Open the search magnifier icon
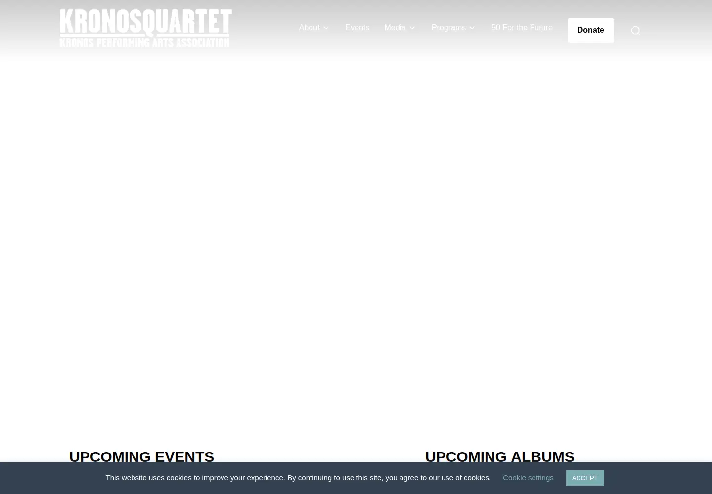 tap(635, 31)
